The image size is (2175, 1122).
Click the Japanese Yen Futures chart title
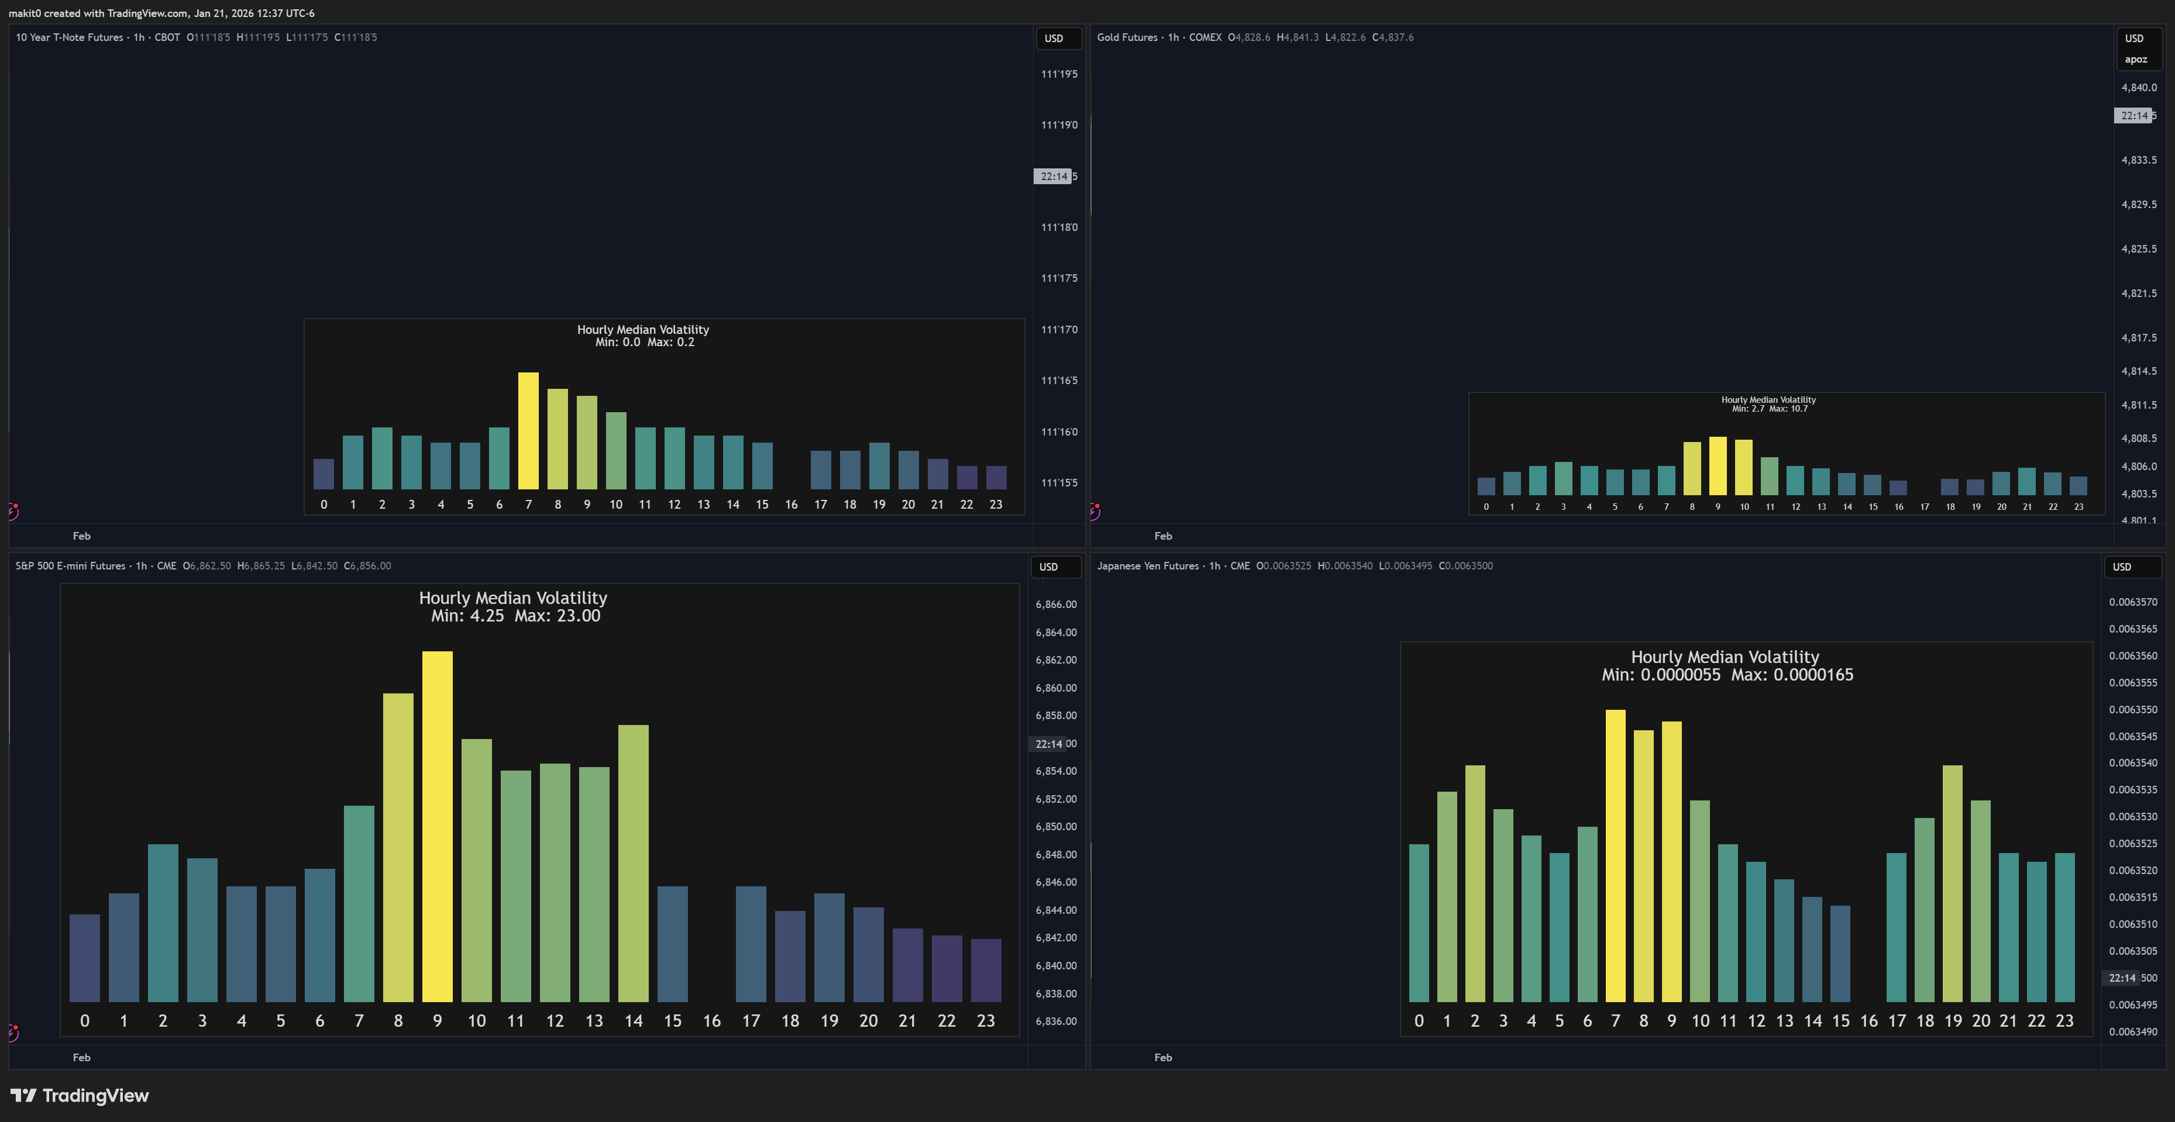pos(1147,566)
